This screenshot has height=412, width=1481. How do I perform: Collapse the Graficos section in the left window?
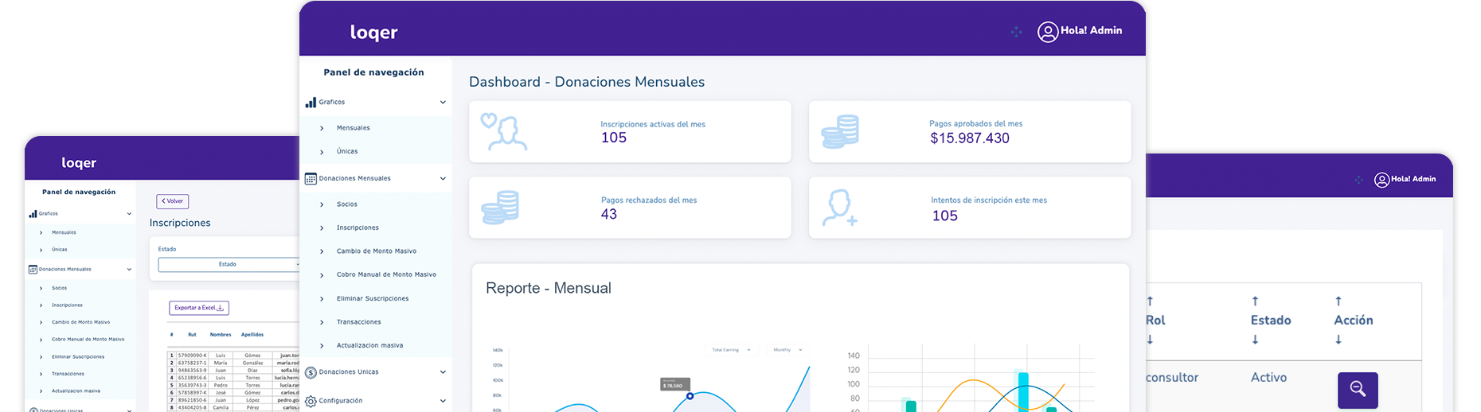click(129, 214)
